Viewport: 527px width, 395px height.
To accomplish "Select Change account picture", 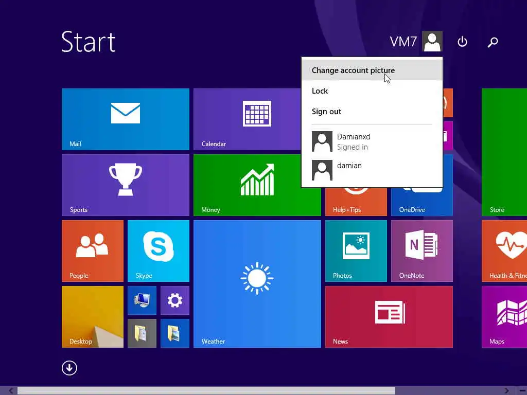I will click(372, 70).
